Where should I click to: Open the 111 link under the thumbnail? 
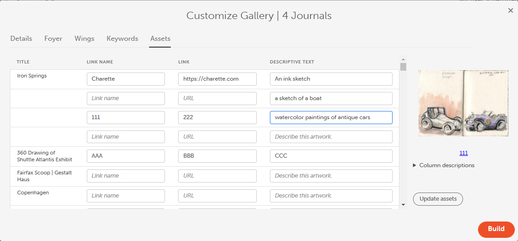[x=463, y=153]
